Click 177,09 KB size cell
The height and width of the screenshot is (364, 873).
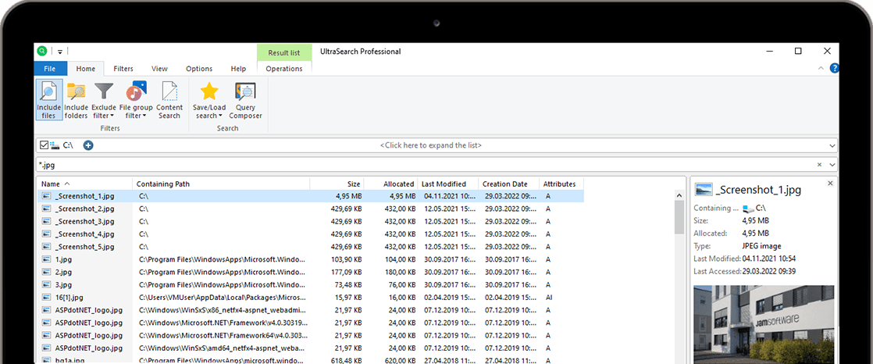[346, 272]
